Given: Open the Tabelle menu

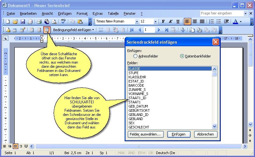Looking at the screenshot, I should [113, 13].
